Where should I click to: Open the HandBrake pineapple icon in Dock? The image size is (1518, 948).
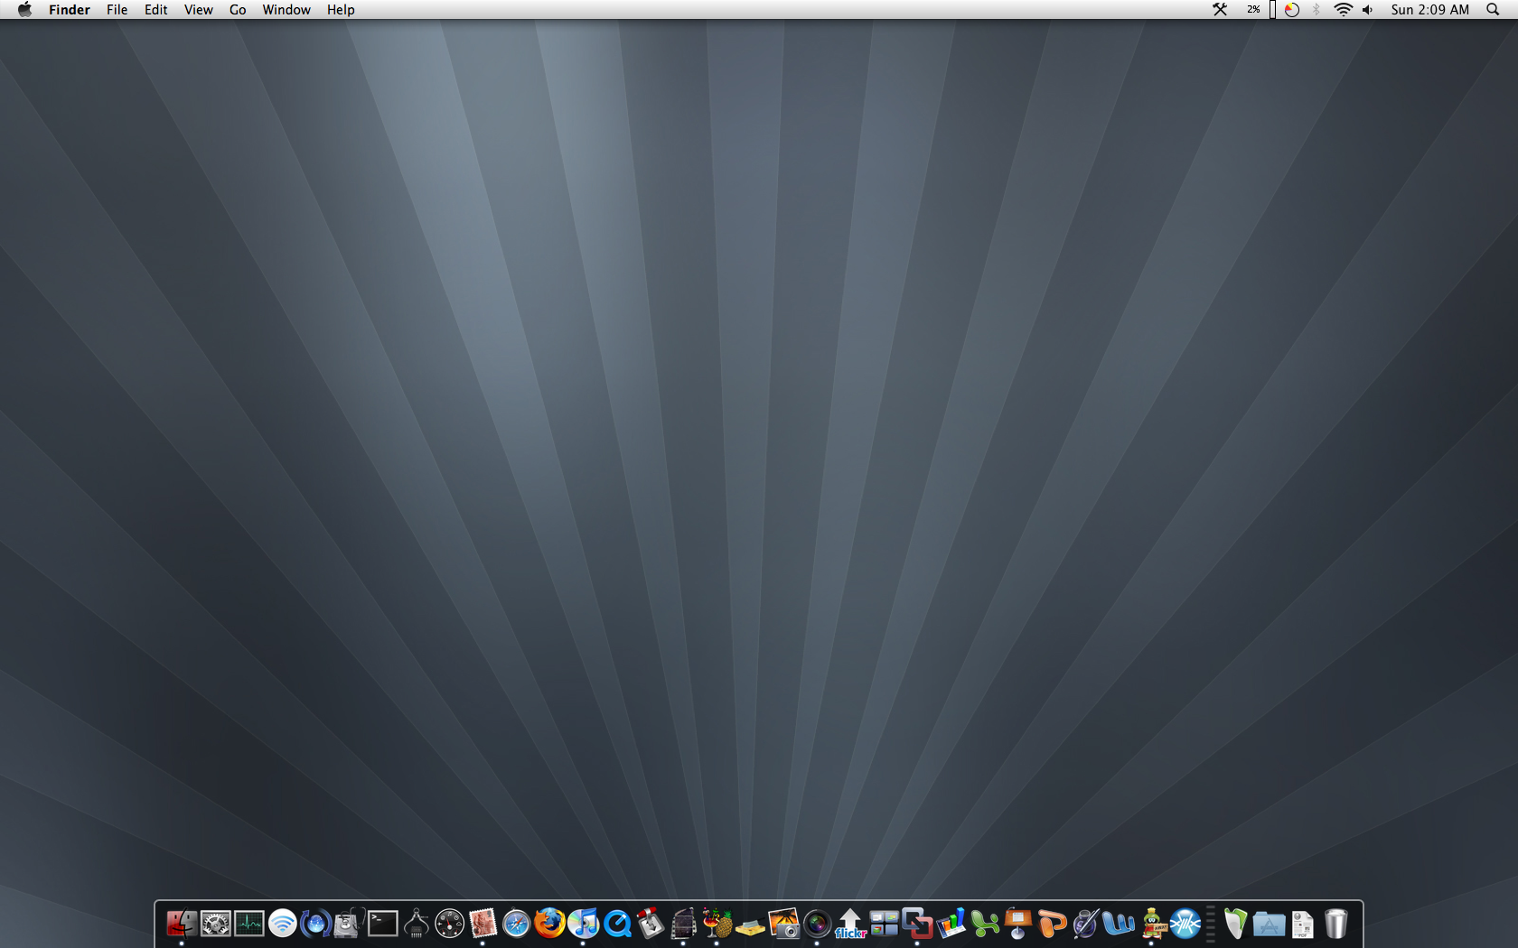(x=717, y=924)
